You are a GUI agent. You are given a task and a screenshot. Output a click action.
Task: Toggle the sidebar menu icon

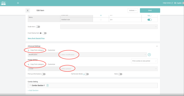click(18, 3)
